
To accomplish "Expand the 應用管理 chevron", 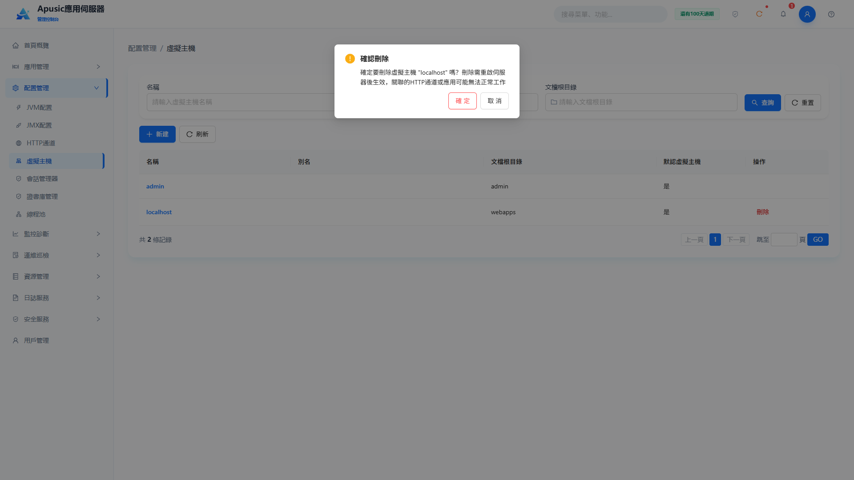I will [98, 67].
